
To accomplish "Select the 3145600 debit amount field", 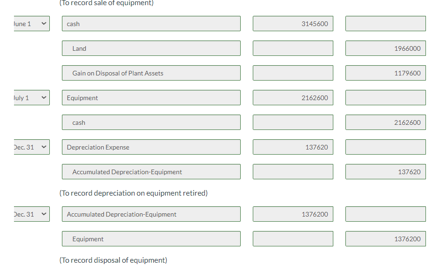I will (x=292, y=23).
